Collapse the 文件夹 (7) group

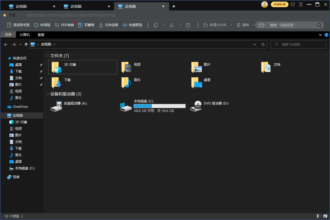point(48,56)
